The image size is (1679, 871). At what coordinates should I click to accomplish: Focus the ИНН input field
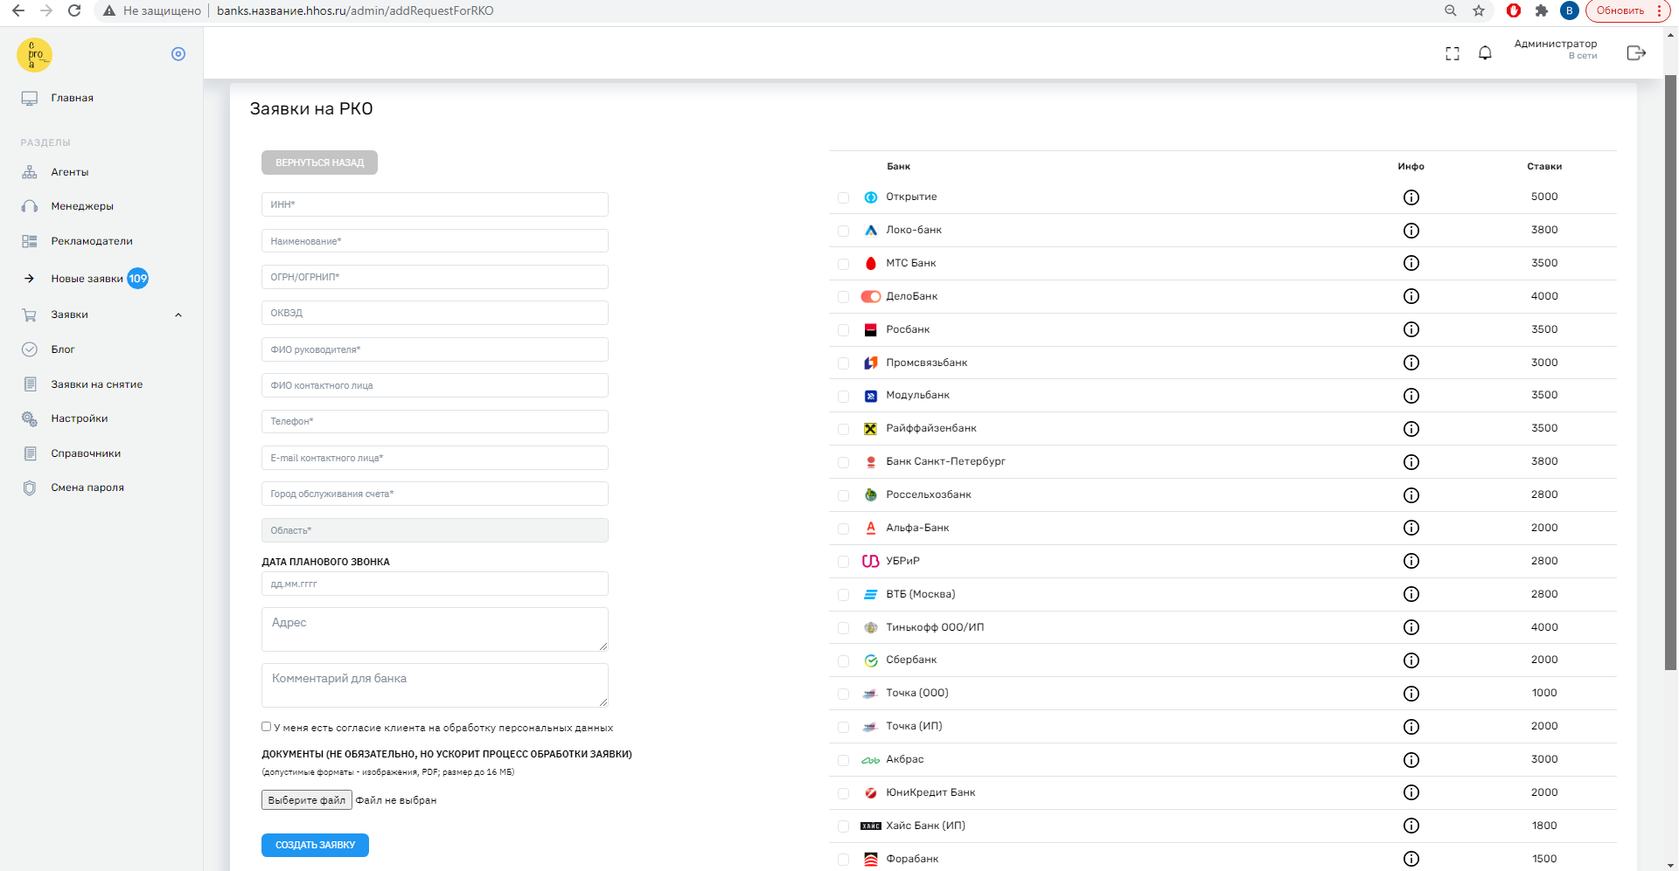[x=435, y=204]
